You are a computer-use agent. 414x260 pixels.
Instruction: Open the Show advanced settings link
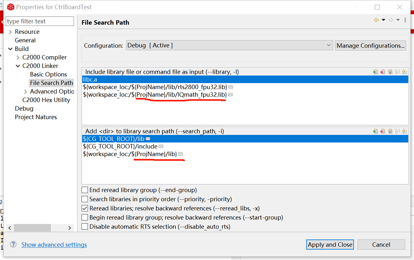pos(54,245)
